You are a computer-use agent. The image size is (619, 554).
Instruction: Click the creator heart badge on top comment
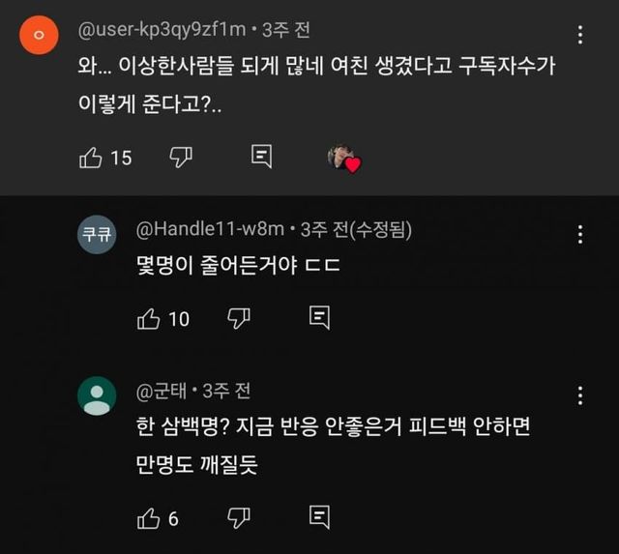point(342,159)
